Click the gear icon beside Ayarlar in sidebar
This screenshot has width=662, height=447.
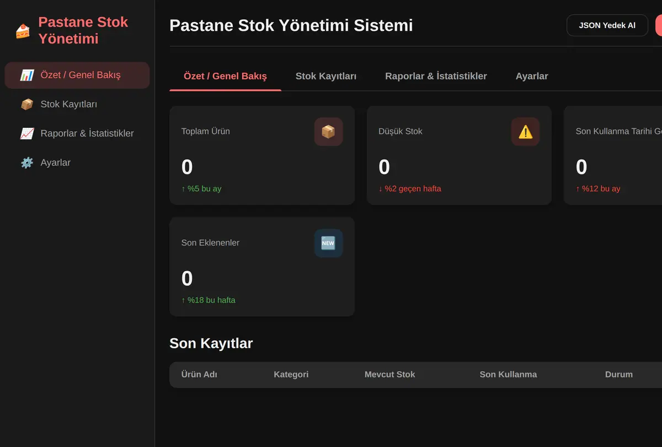click(26, 163)
